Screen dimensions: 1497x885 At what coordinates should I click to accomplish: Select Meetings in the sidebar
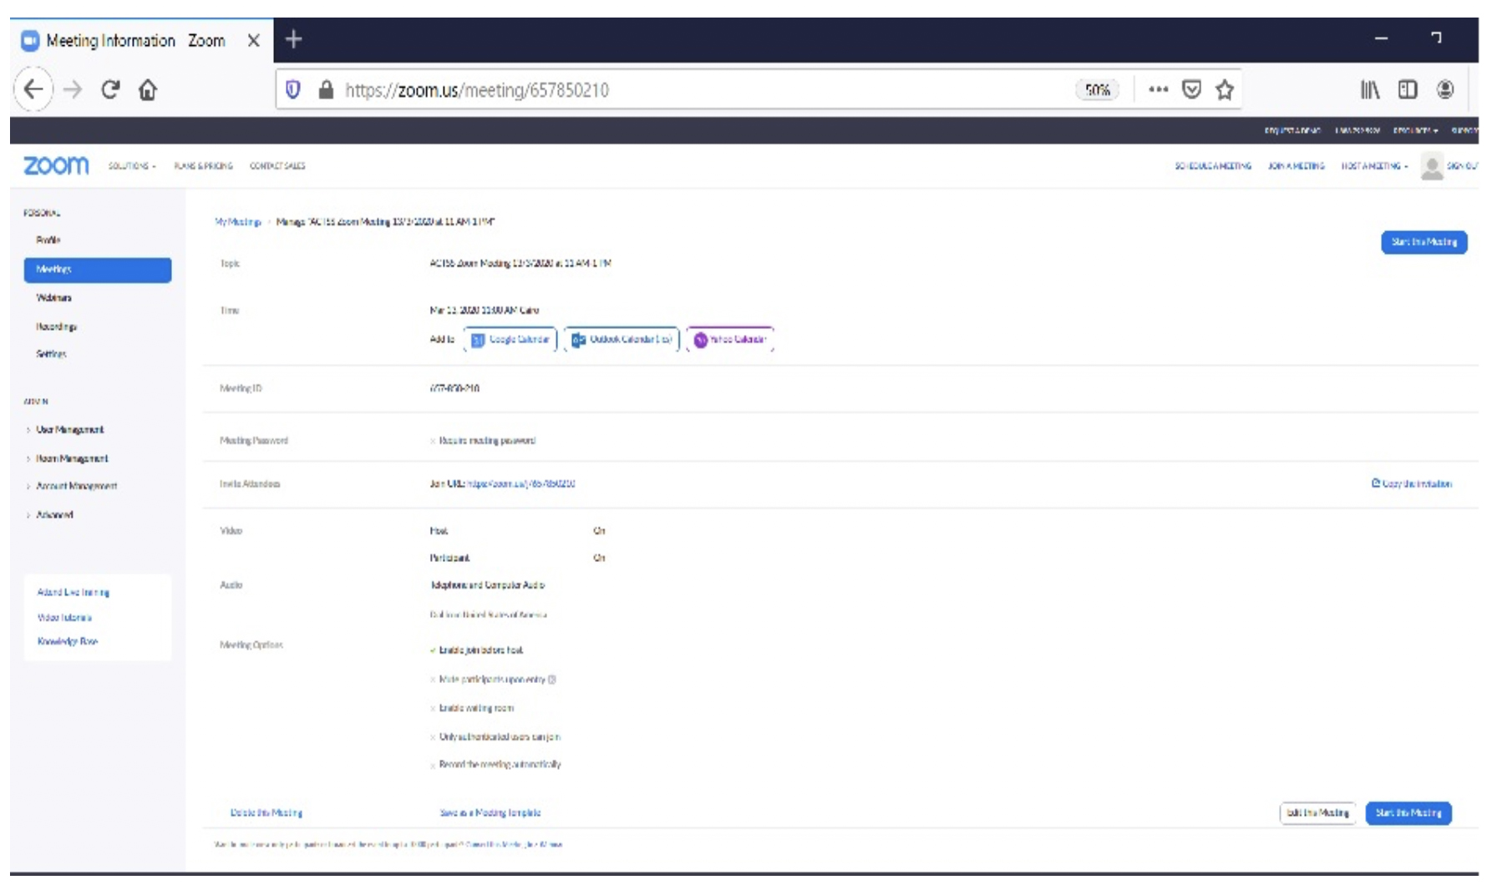pos(98,269)
